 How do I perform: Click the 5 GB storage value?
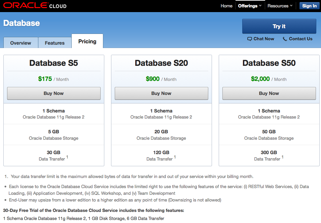[x=53, y=132]
